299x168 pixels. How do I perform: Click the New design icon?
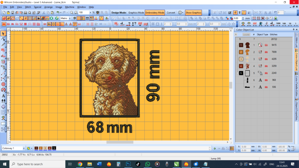click(x=4, y=13)
